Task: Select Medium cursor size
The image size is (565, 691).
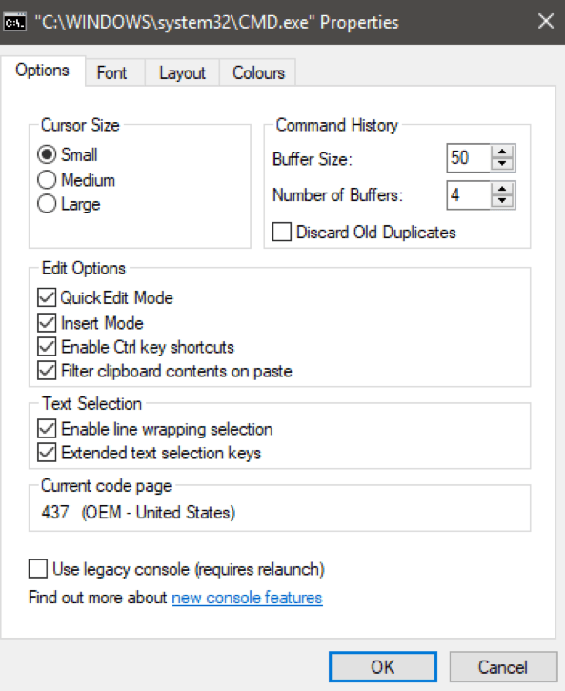Action: click(47, 180)
